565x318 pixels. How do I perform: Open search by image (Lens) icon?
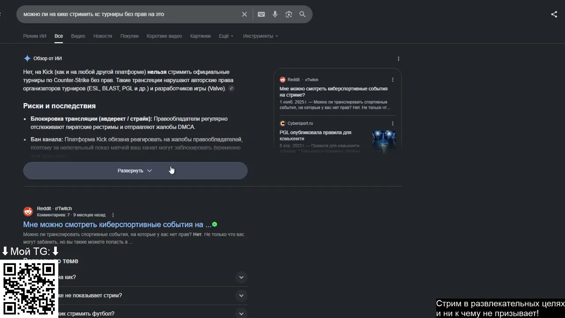point(289,14)
